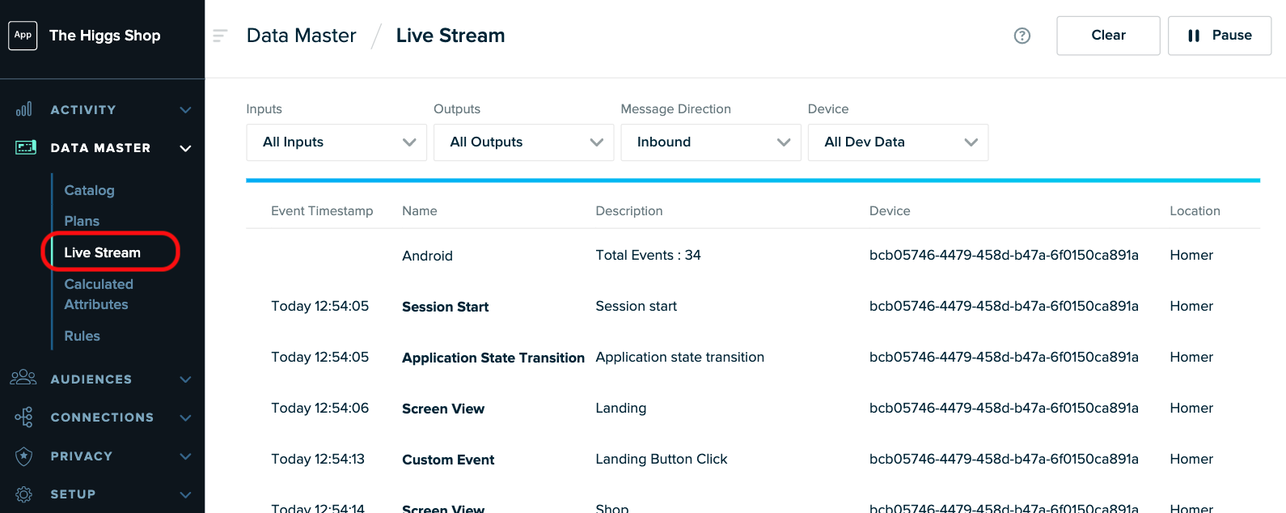1286x513 pixels.
Task: Open the All Dev Data device dropdown
Action: (x=898, y=142)
